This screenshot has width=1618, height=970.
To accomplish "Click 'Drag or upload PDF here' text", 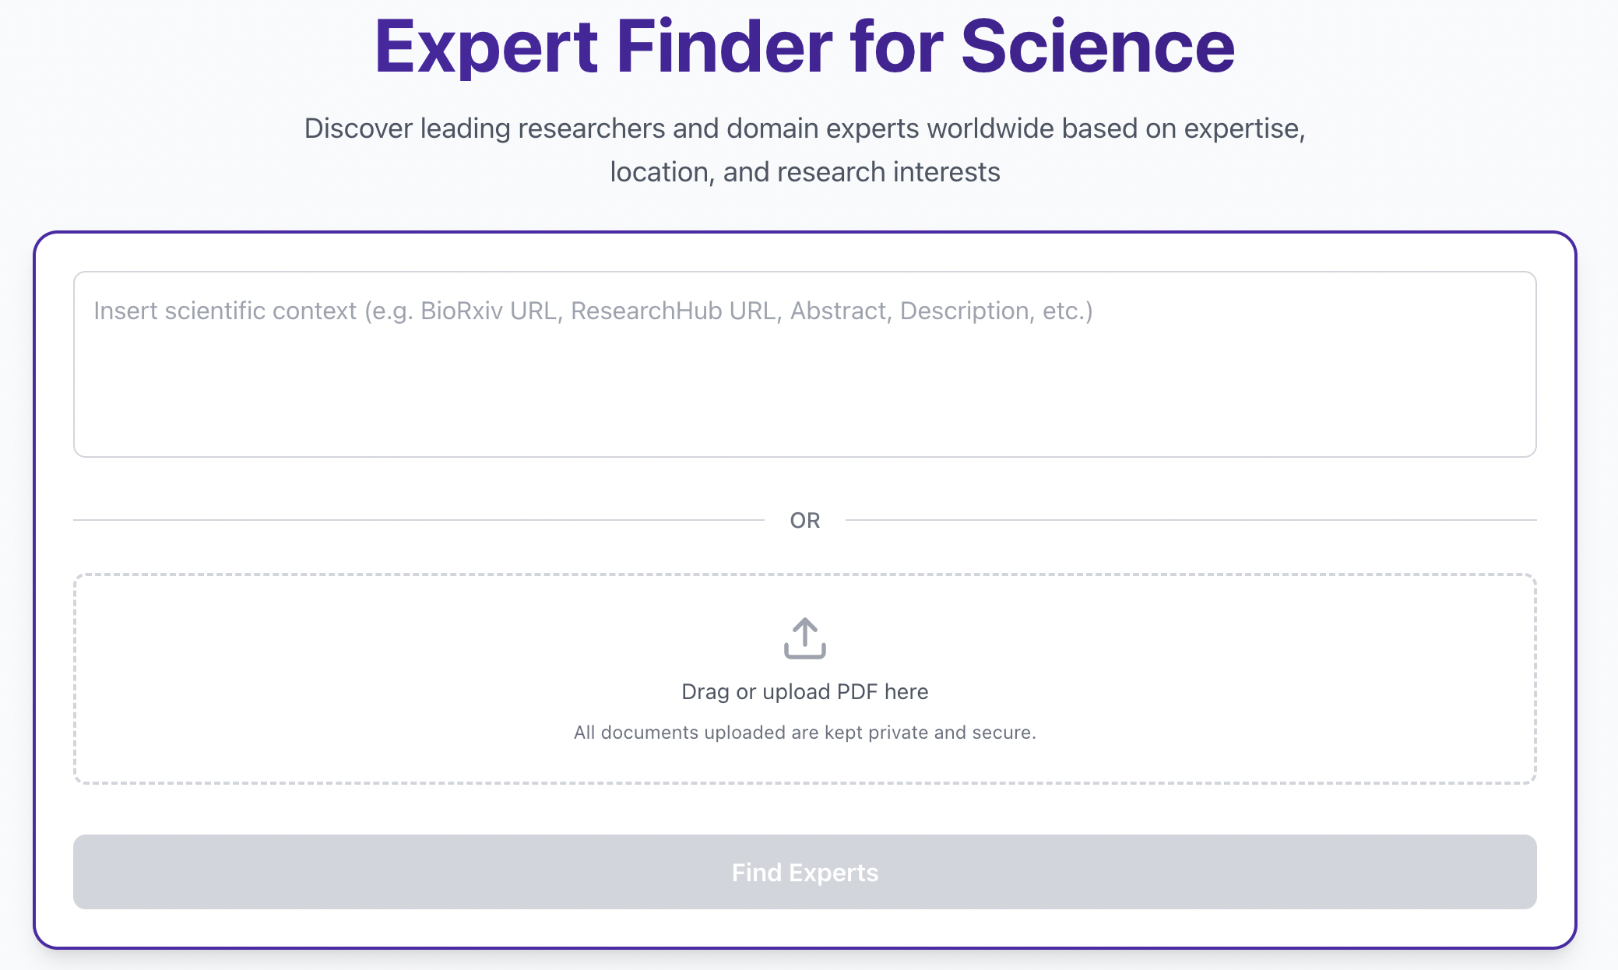I will pos(805,691).
